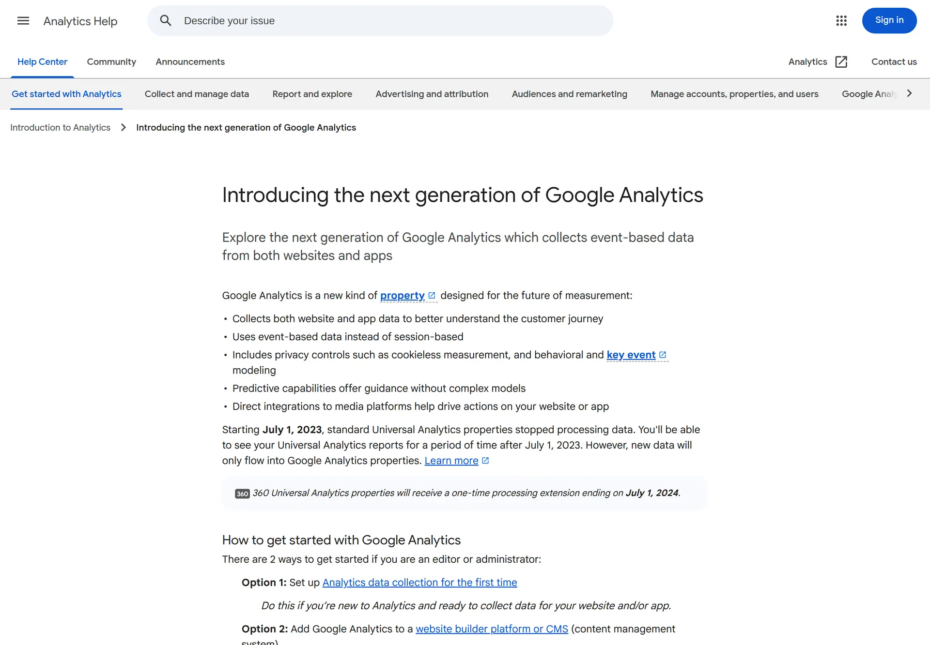Open the hamburger main menu
Viewport: 930px width, 645px height.
pos(23,21)
